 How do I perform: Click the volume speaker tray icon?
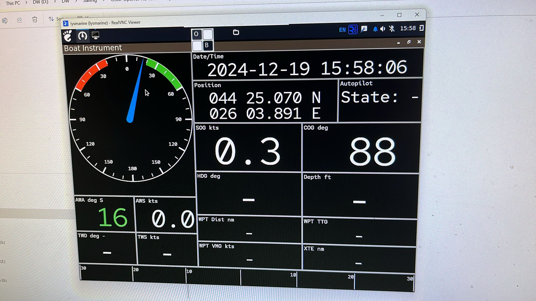point(383,29)
